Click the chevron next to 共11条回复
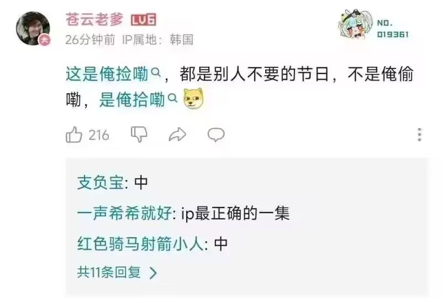Image resolution: width=442 pixels, height=298 pixels. click(x=153, y=273)
